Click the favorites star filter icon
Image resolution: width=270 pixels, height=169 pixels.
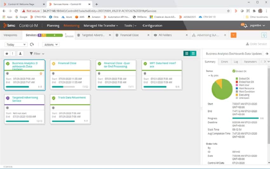tap(7, 54)
